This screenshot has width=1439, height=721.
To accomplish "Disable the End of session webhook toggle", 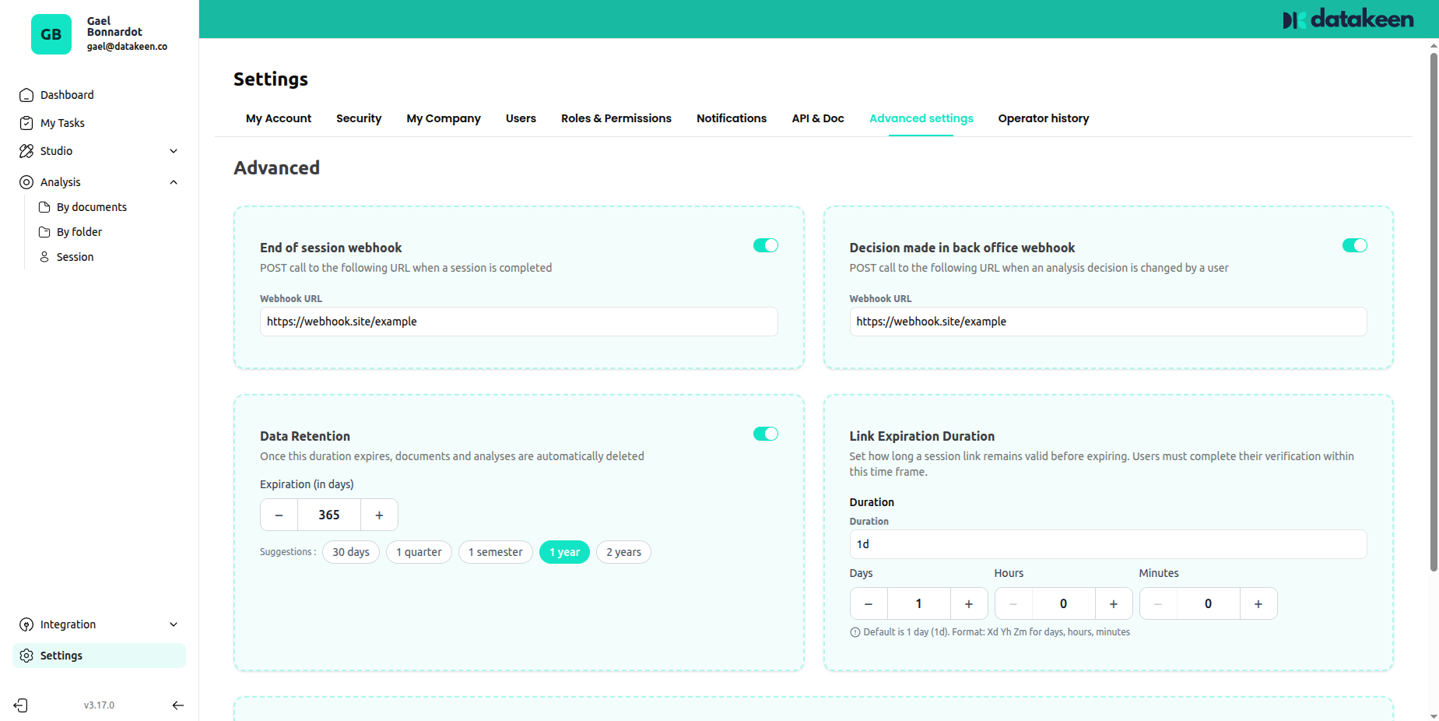I will (765, 245).
